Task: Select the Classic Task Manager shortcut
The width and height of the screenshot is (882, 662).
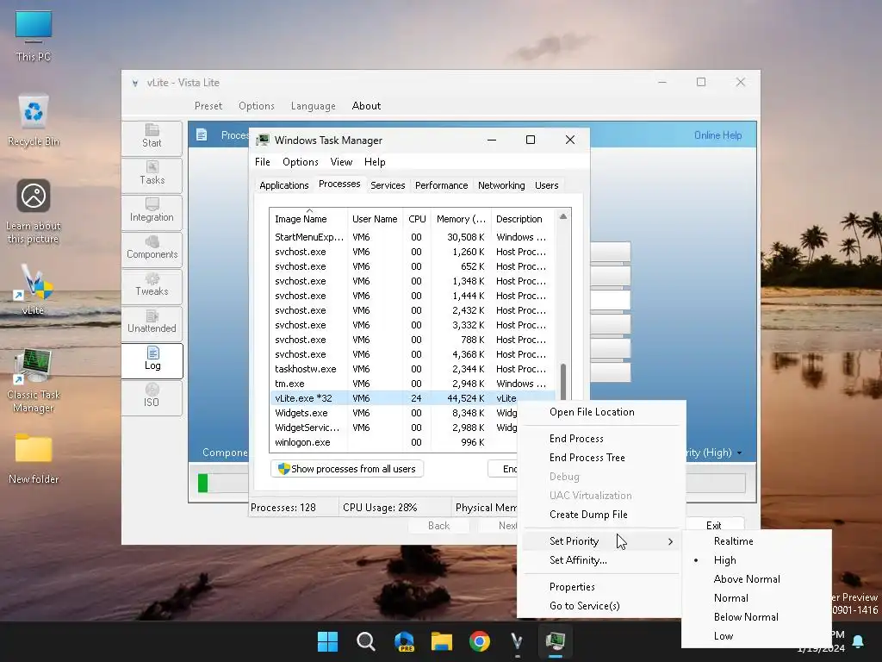Action: 34,380
